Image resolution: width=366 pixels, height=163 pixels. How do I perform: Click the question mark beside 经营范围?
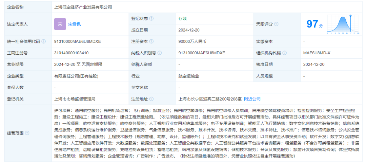point(27,133)
